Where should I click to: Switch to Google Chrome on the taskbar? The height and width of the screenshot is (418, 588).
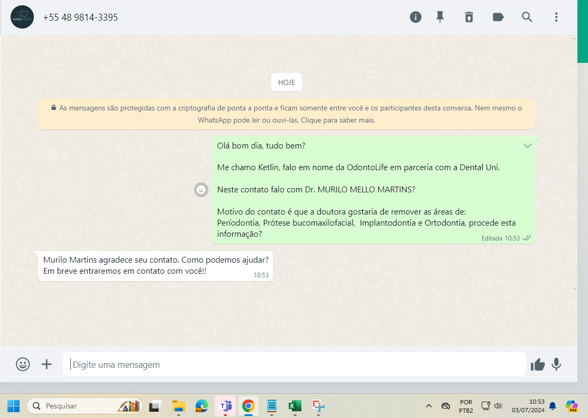tap(248, 406)
